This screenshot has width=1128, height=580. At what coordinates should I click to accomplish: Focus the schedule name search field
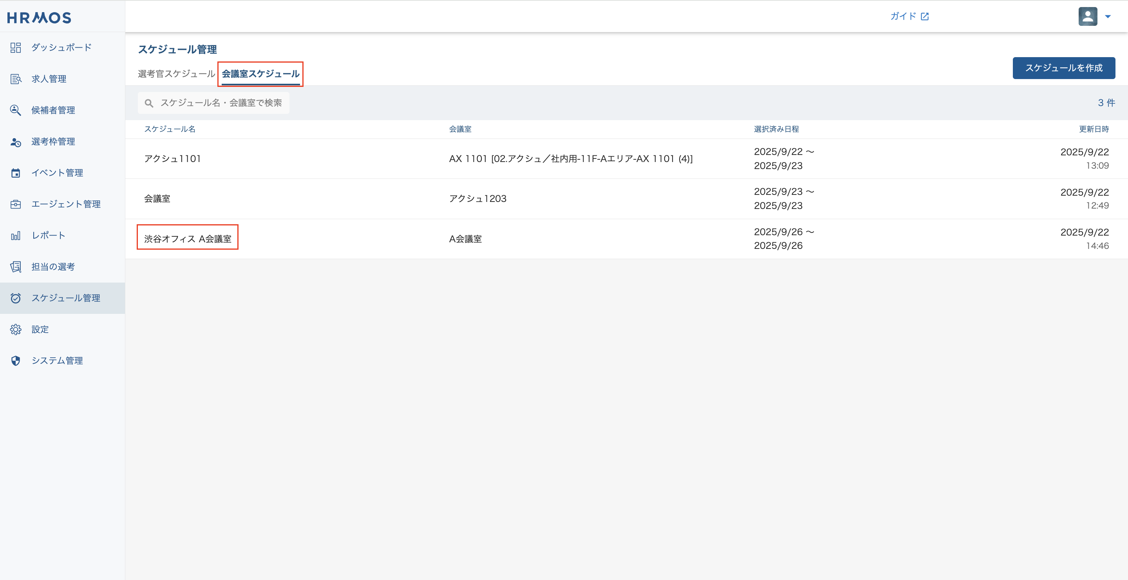[221, 103]
